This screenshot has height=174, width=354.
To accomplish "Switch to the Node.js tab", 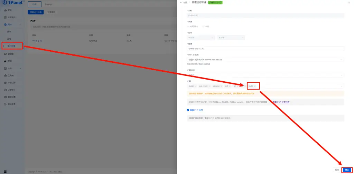I will pos(48,4).
